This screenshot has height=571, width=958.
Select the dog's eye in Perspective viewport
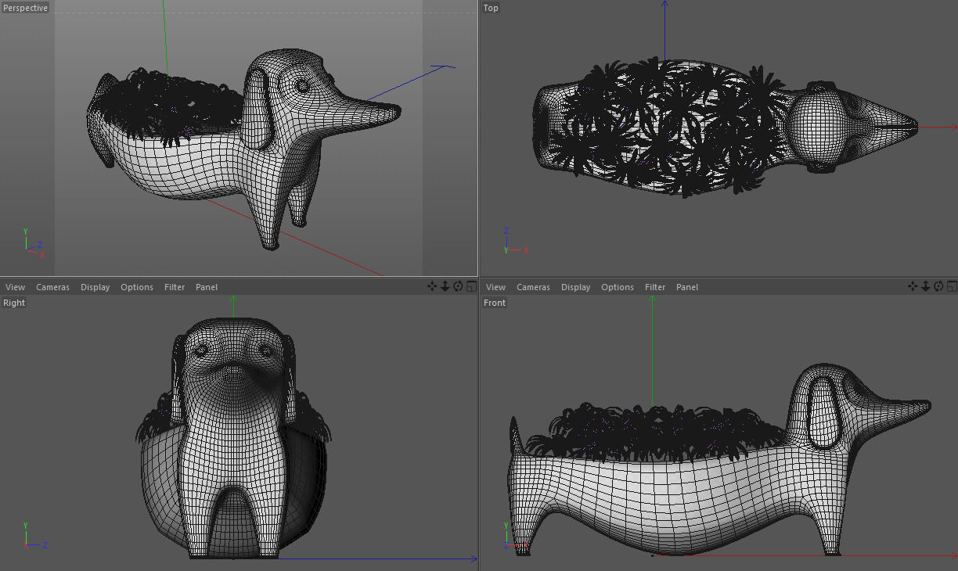point(302,86)
